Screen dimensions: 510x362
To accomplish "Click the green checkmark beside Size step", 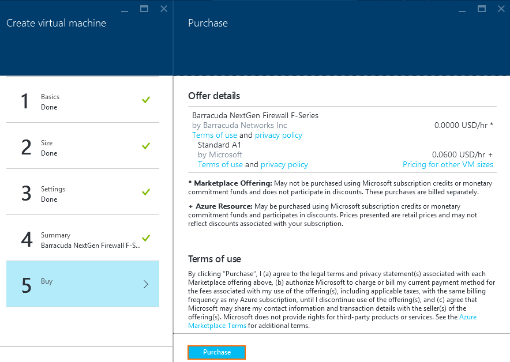I will [x=146, y=146].
